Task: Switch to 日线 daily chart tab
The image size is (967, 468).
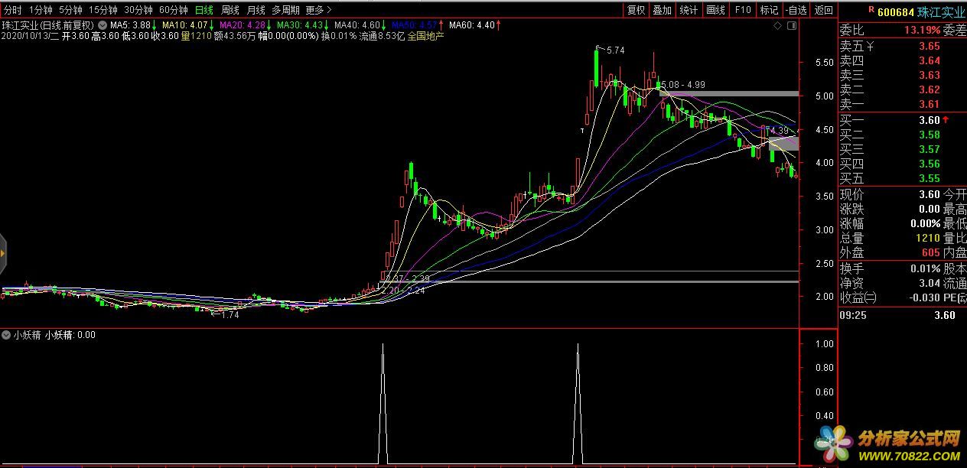Action: (x=204, y=10)
